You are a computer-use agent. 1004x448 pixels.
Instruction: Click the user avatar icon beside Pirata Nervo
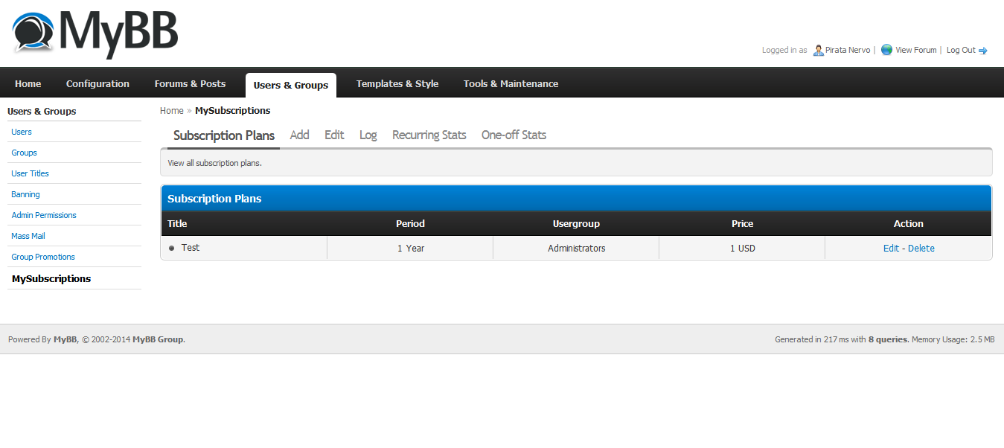[818, 51]
